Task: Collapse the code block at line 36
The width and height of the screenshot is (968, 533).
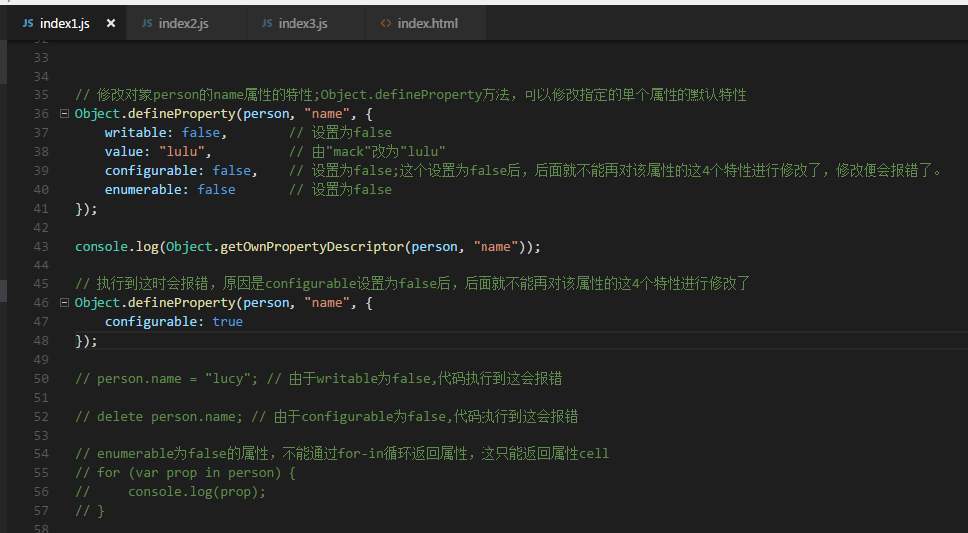Action: [64, 114]
